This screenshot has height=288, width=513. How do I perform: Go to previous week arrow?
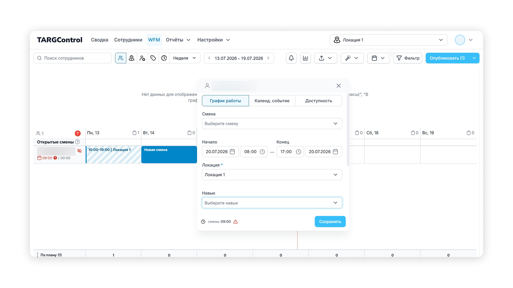click(209, 58)
